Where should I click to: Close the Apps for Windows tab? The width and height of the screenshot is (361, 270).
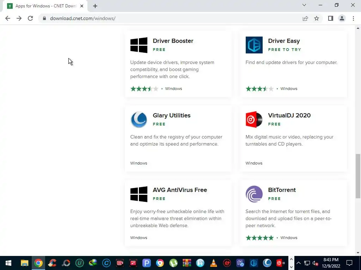pyautogui.click(x=82, y=6)
